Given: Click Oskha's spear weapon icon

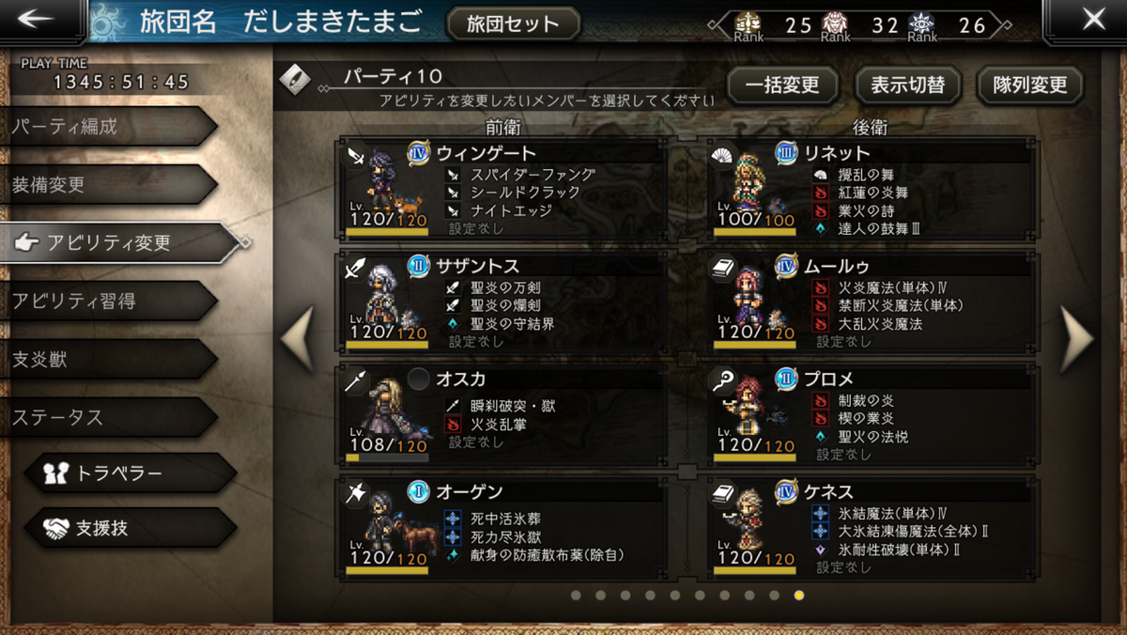Looking at the screenshot, I should pyautogui.click(x=356, y=380).
